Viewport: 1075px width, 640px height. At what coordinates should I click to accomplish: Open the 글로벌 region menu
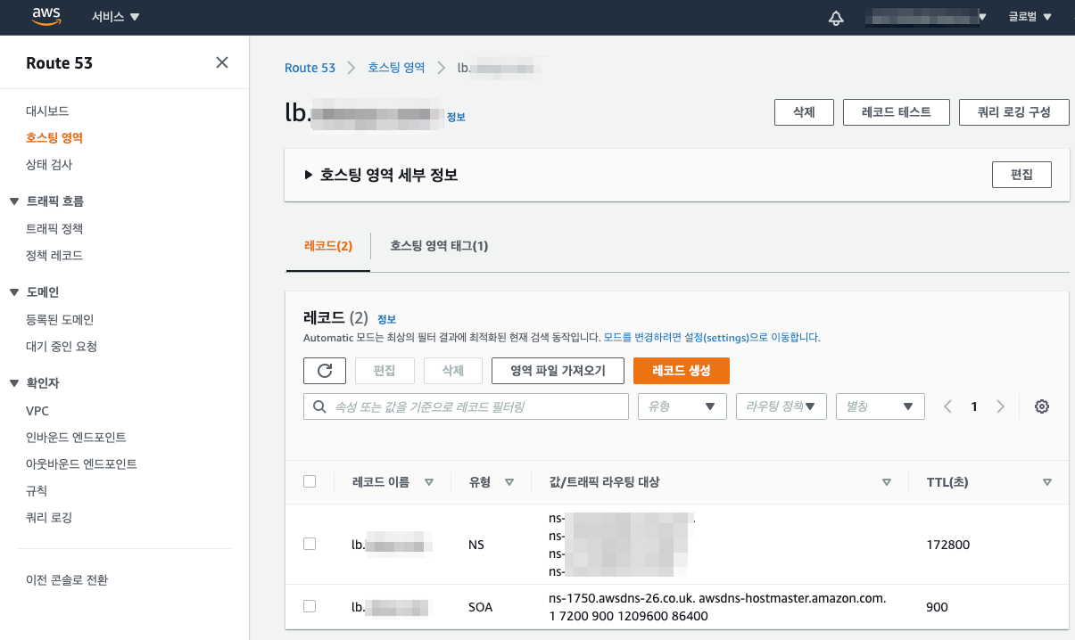click(x=1030, y=17)
